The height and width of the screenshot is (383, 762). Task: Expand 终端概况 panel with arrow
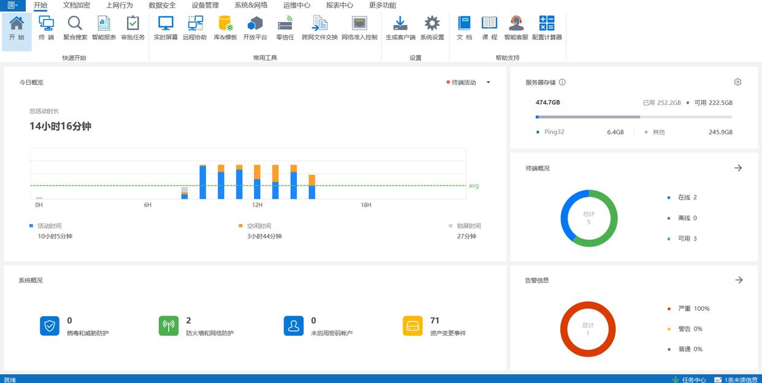[738, 168]
